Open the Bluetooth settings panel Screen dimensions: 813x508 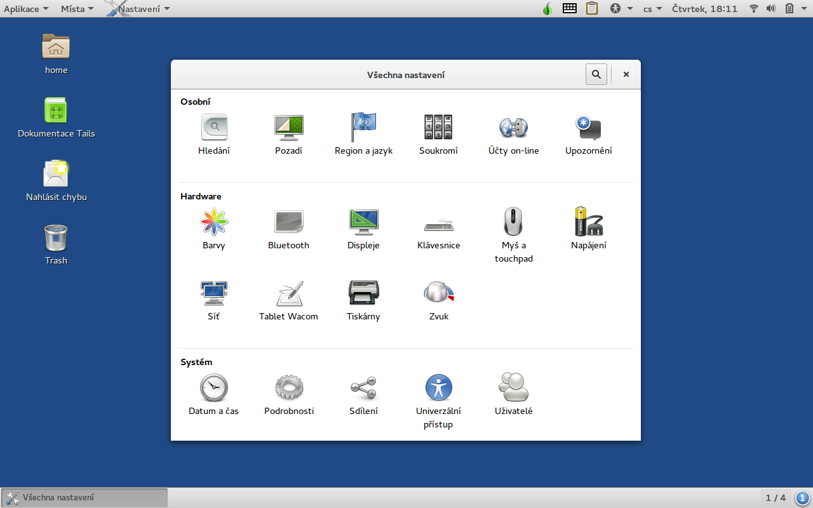[x=288, y=229]
